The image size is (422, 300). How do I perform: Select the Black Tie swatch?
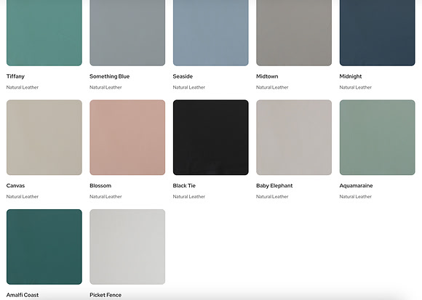tap(211, 137)
